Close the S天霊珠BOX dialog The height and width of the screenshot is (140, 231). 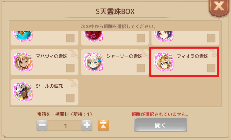[219, 7]
